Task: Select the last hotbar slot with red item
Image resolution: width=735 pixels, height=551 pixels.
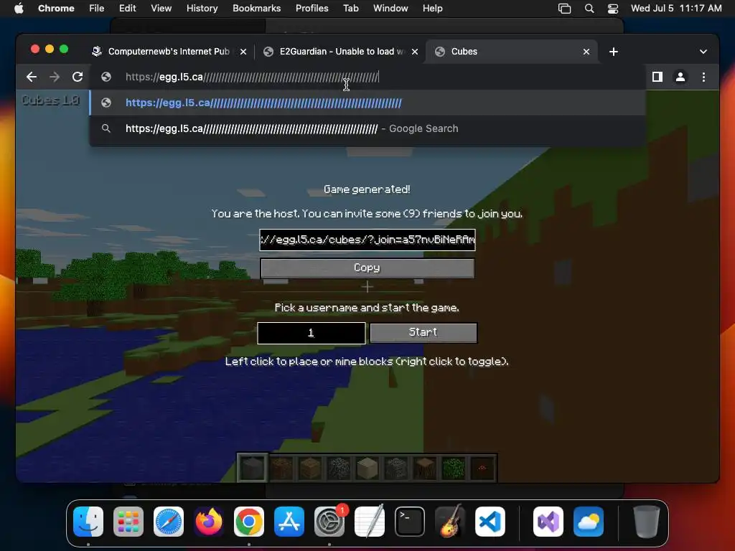Action: (x=482, y=468)
